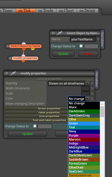Expand Text and Label properties section

(x=49, y=120)
